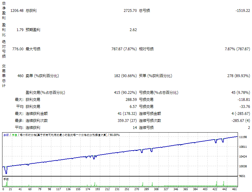The width and height of the screenshot is (252, 192).
Task: Click the 最大亏损 value 787.87 (7.87%)
Action: tap(124, 49)
